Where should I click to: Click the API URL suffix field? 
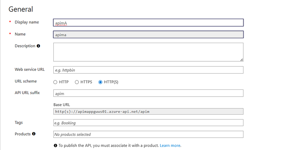pos(148,93)
